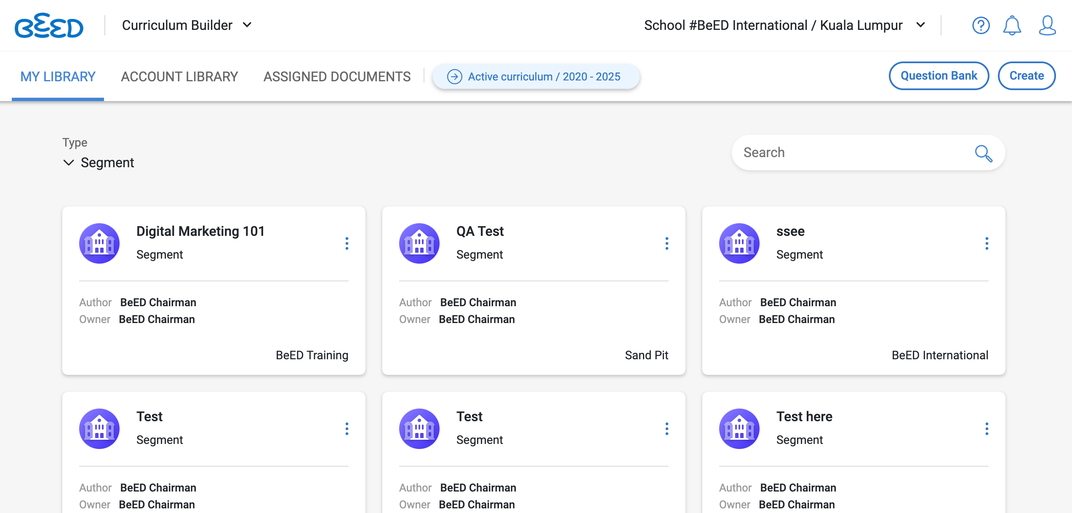Click Owner 'BeED Chairman' on Digital Marketing 101

[x=157, y=319]
